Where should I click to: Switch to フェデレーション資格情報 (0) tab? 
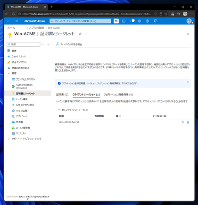118,95
